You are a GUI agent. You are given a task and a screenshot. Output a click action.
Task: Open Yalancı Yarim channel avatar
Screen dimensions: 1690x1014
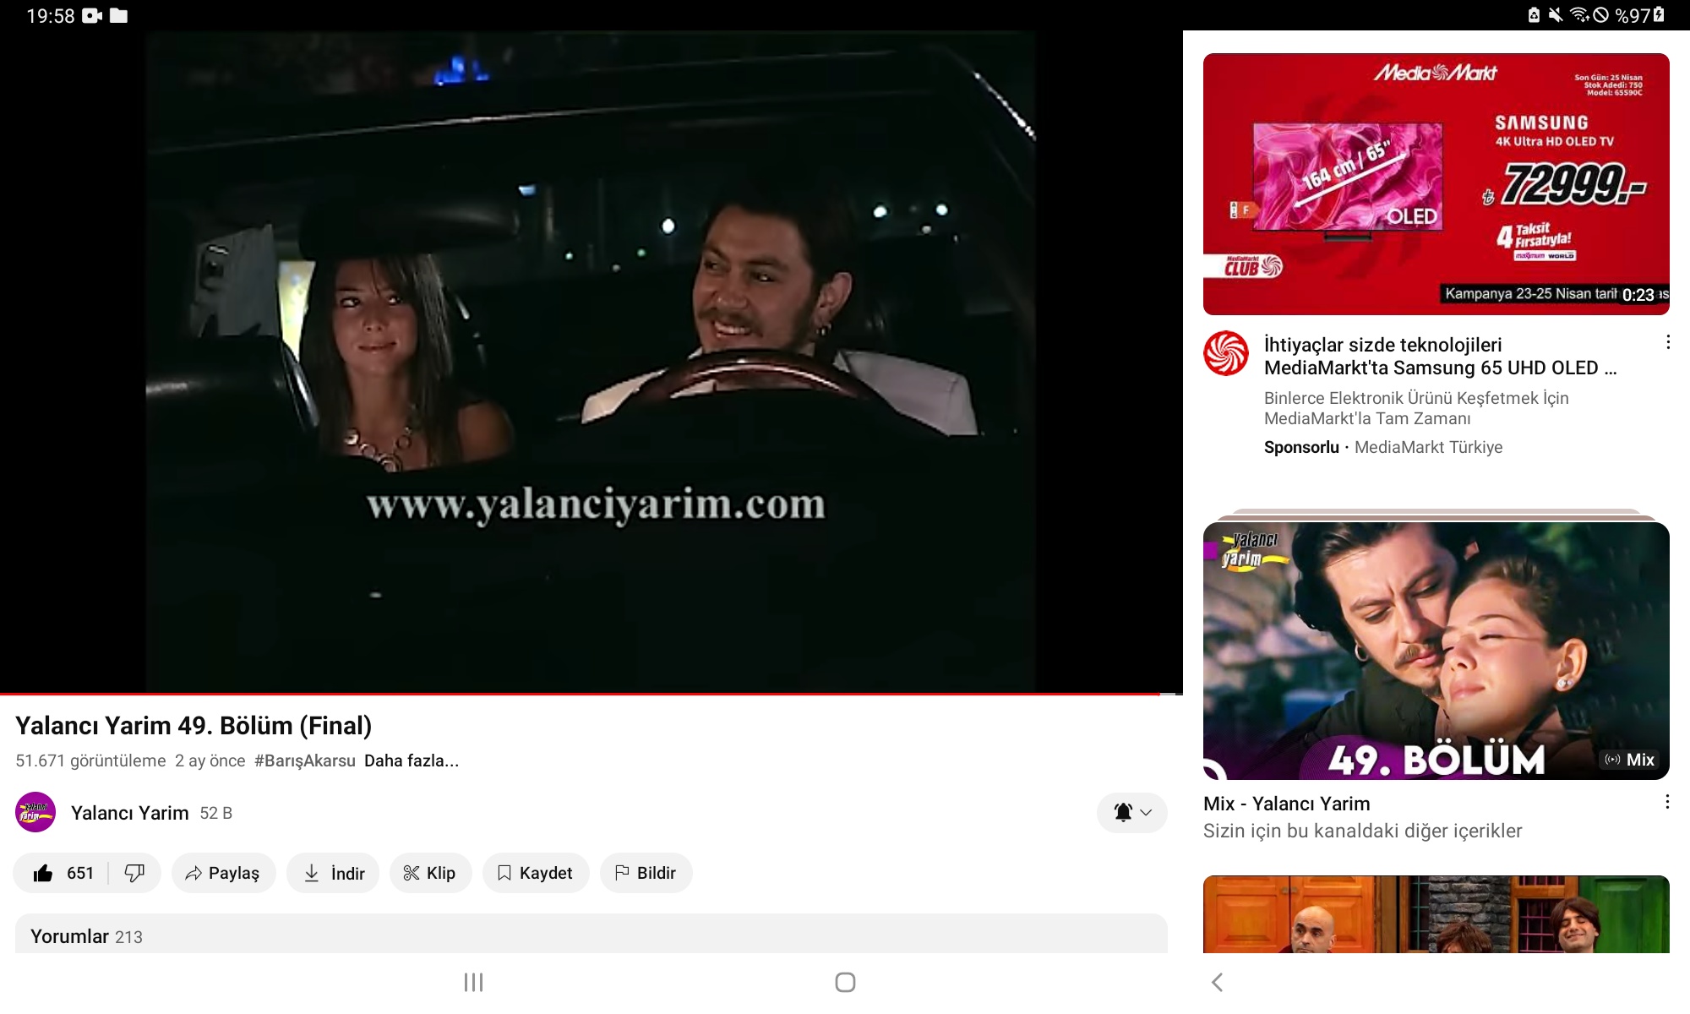[x=35, y=812]
